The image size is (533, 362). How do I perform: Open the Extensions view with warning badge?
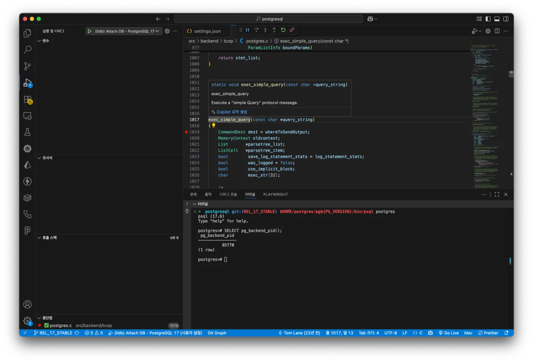coord(27,99)
